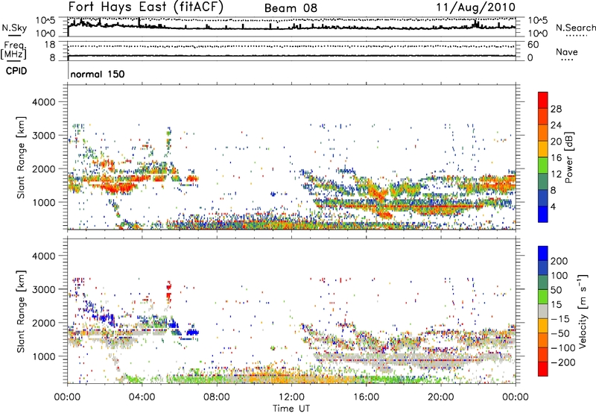This screenshot has width=596, height=413.
Task: Click the '-15' Velocity colorbar label
Action: [560, 318]
